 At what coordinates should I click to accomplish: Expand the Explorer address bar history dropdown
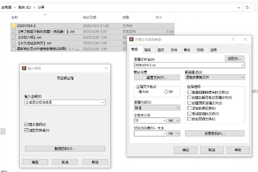pos(239,8)
